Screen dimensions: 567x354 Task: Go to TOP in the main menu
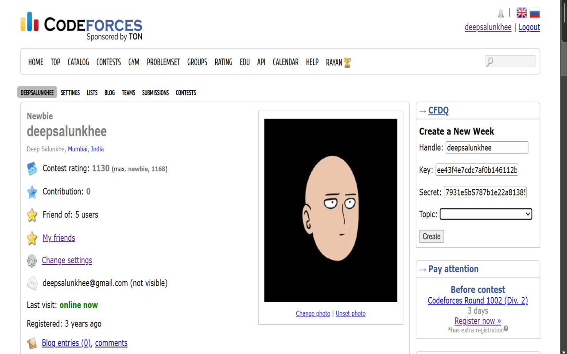(x=55, y=62)
